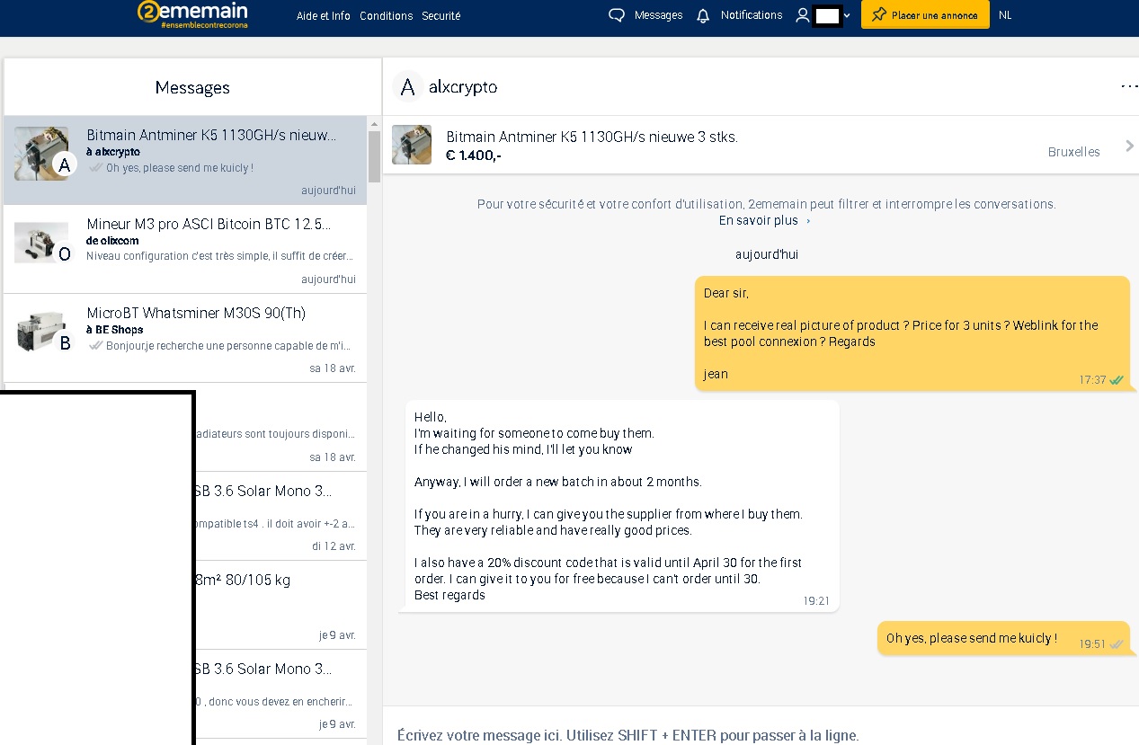1139x745 pixels.
Task: Click the Messages panel heading
Action: click(192, 87)
